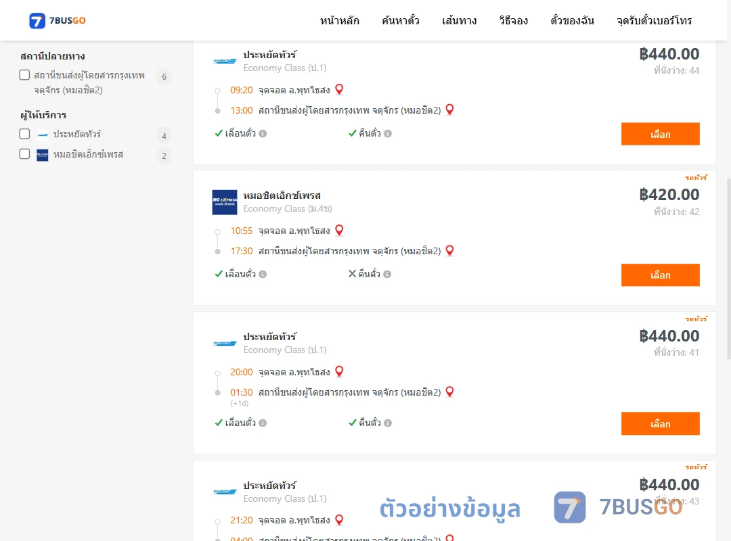The width and height of the screenshot is (731, 541).
Task: Click count badge 6 beside destination station
Action: tap(164, 77)
